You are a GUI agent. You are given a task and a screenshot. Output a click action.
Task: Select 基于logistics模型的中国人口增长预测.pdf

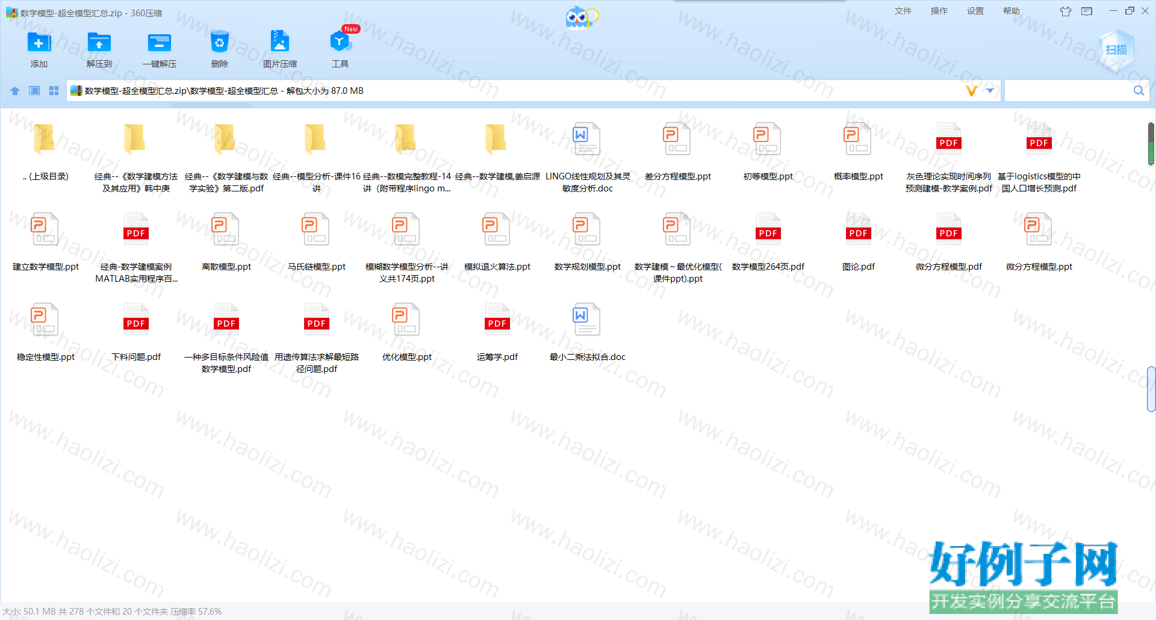pyautogui.click(x=1039, y=158)
